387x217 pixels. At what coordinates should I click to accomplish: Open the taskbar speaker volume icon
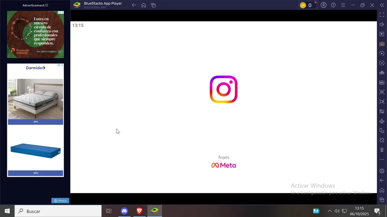(x=337, y=211)
